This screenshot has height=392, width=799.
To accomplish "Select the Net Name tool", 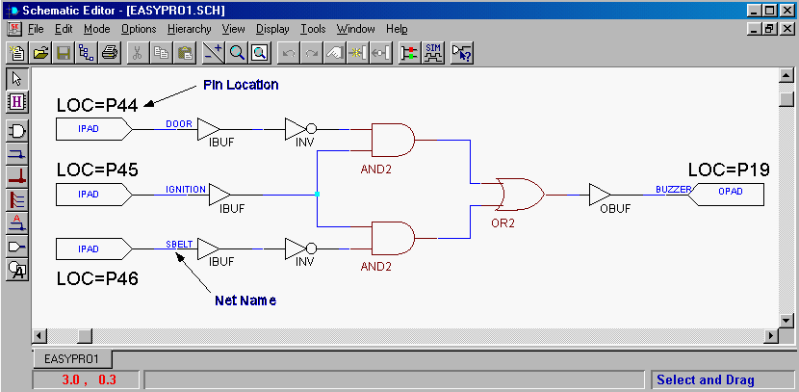I will click(17, 223).
